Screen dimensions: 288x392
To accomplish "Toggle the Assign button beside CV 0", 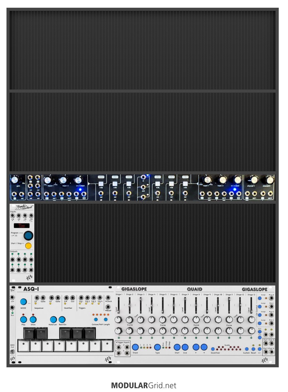I will pyautogui.click(x=260, y=299).
